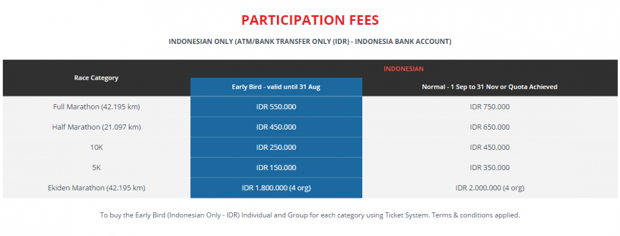Screen dimensions: 620x236
Task: Select Early Bird IDR 1.800.000 (4 org)
Action: (x=276, y=188)
